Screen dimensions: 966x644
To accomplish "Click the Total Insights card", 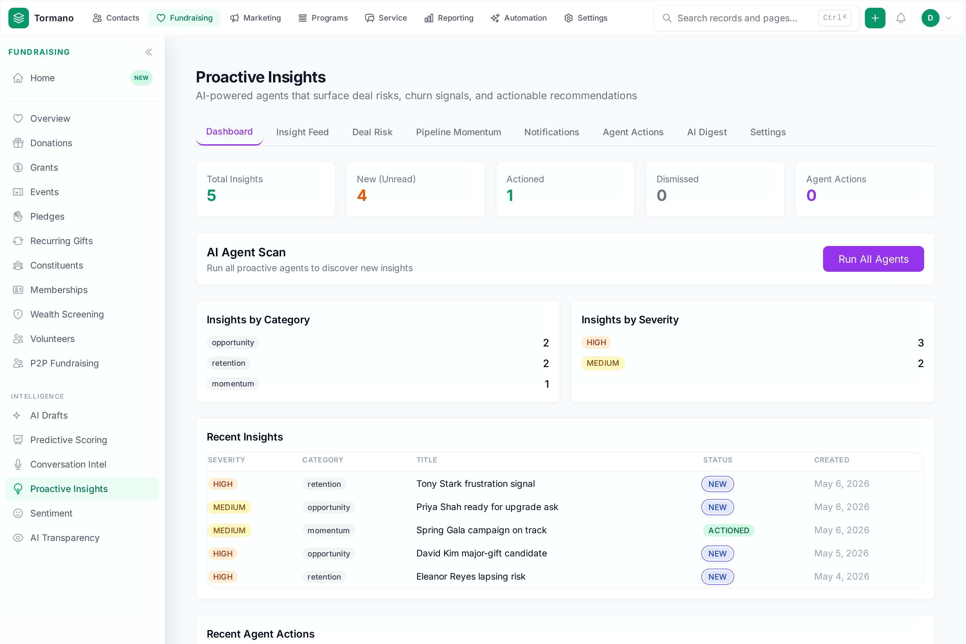I will click(266, 189).
